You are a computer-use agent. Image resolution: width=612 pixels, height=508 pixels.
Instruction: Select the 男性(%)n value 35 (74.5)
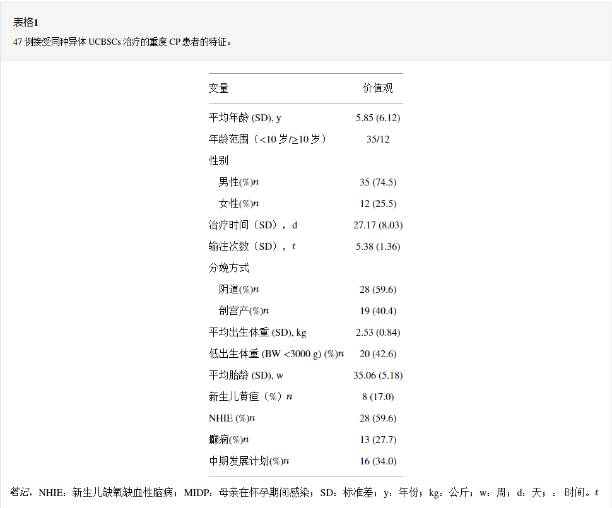[x=377, y=182]
